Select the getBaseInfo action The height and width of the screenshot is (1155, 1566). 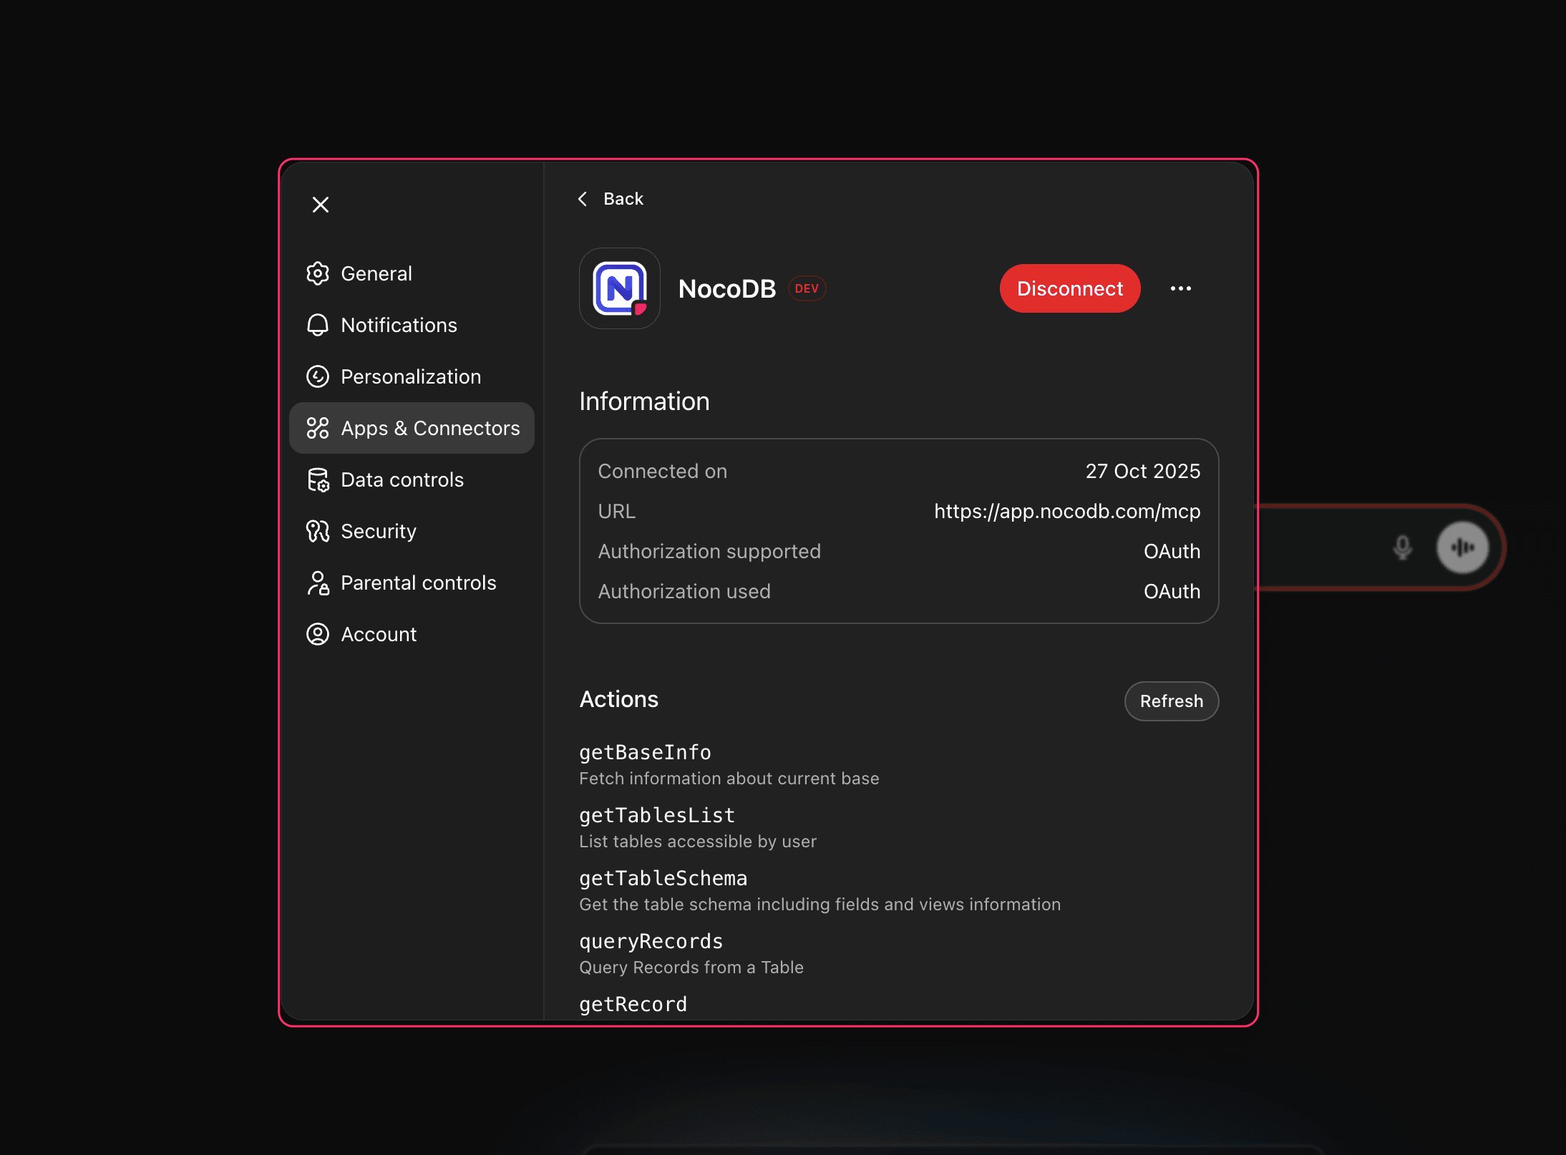645,753
